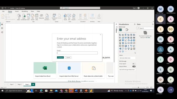This screenshot has width=177, height=99.
Task: Select the Format visual icon
Action: pyautogui.click(x=127, y=30)
